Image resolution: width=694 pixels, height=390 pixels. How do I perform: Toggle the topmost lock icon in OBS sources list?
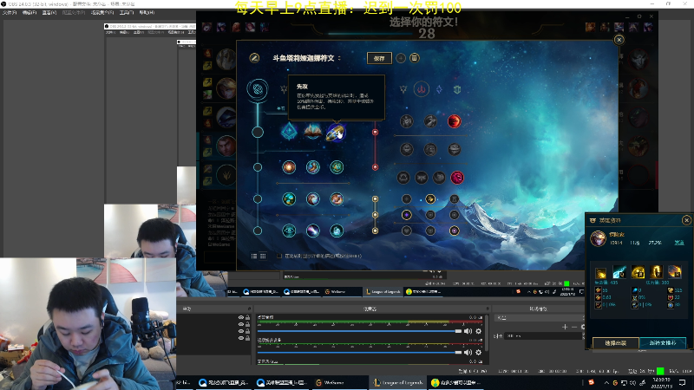pos(248,317)
